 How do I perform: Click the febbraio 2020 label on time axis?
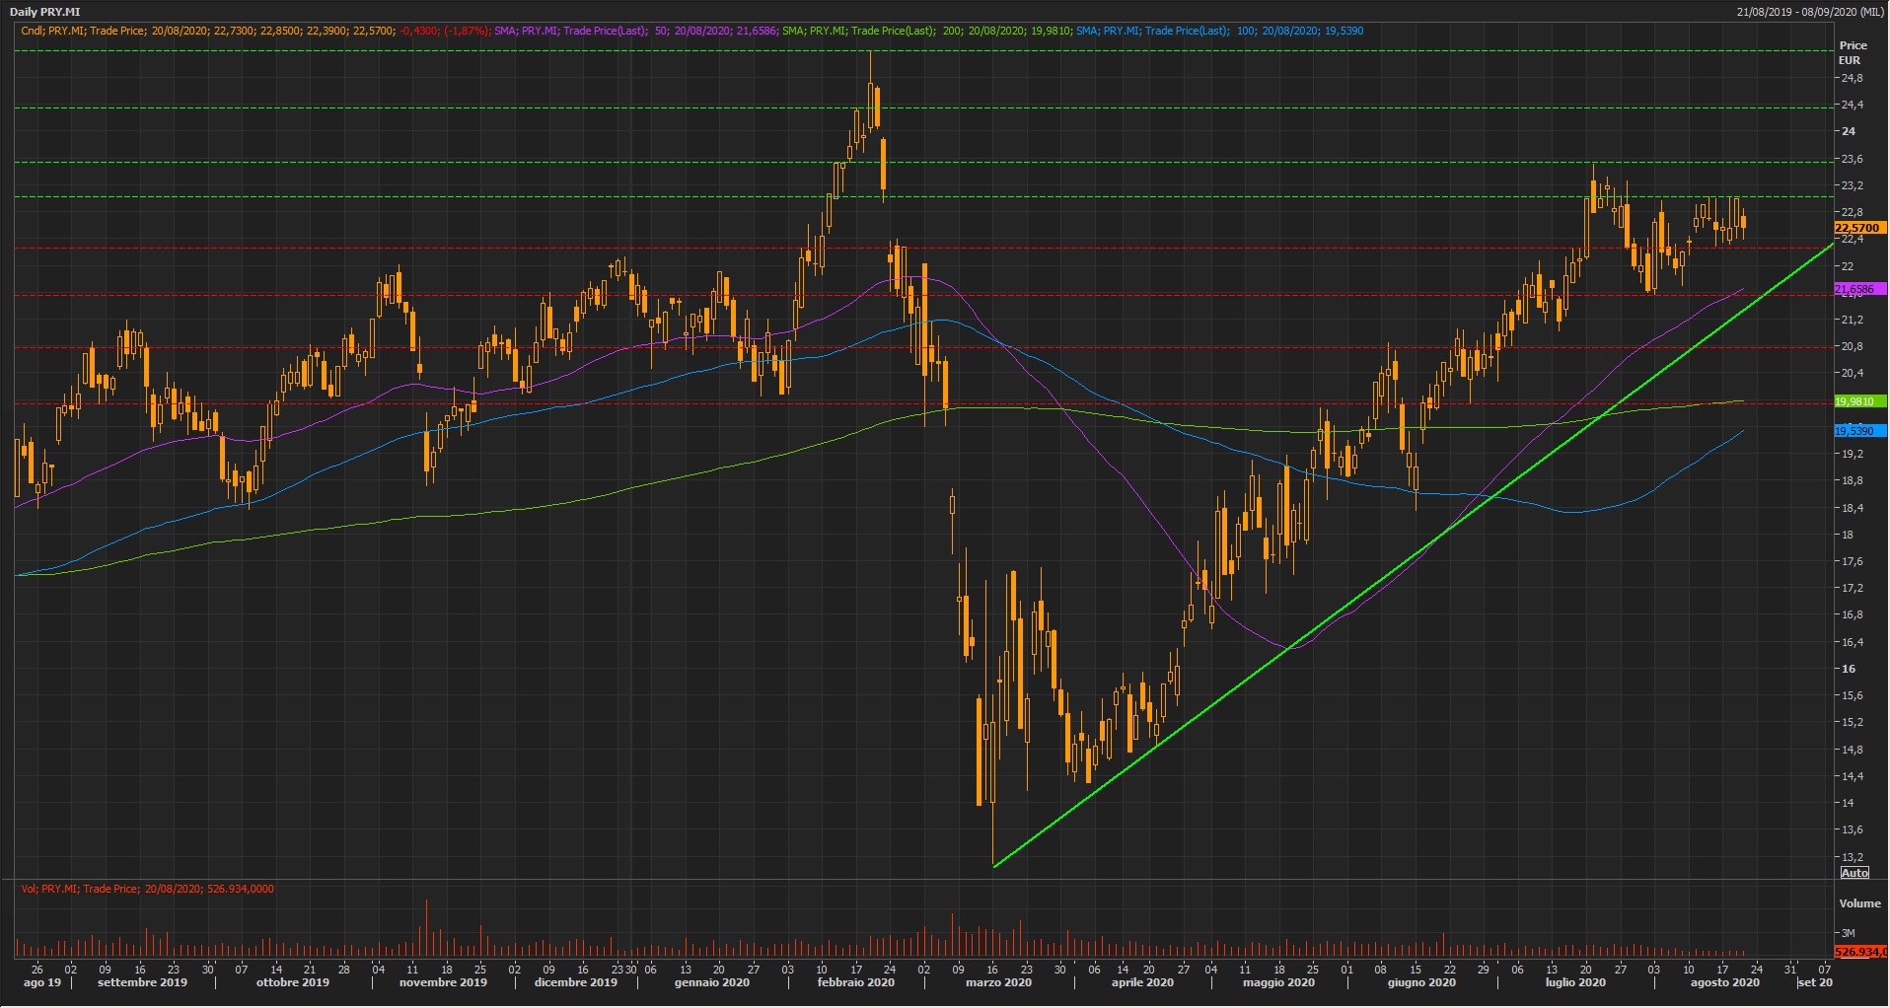pos(855,982)
